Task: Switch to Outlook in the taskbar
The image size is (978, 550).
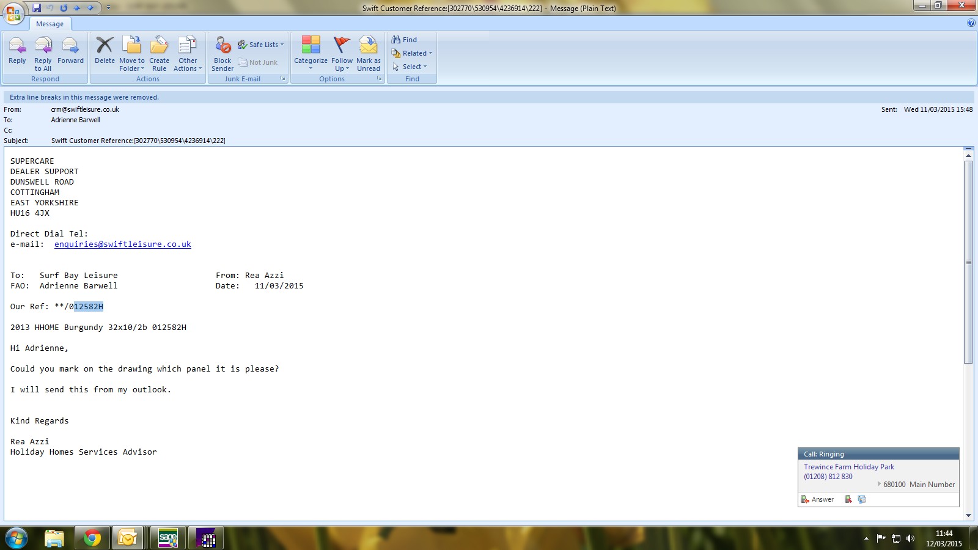Action: point(128,538)
